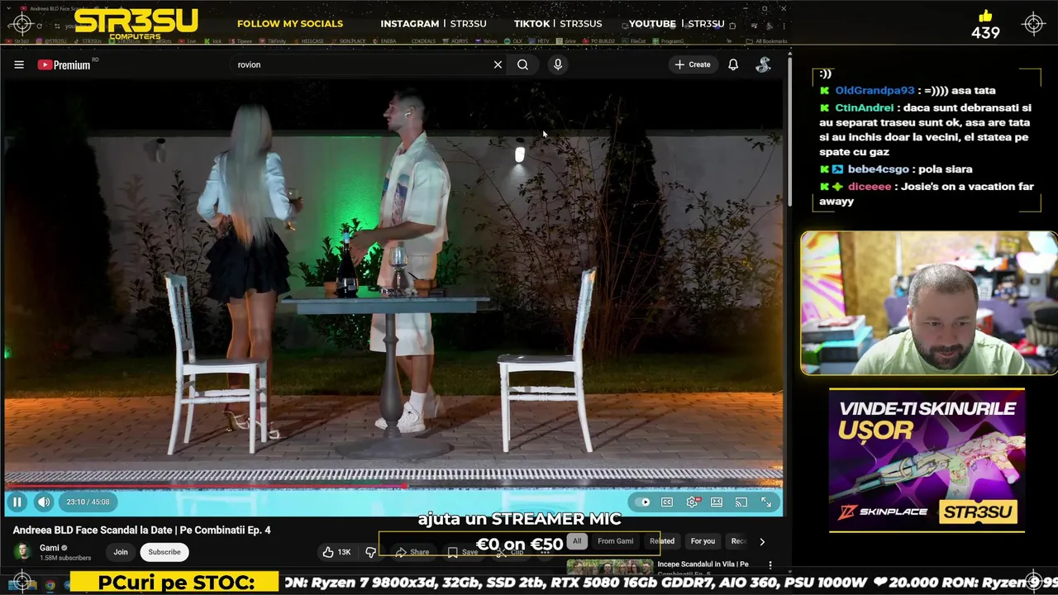This screenshot has height=595, width=1058.
Task: Click the thumbs-up 439 like counter
Action: [985, 25]
